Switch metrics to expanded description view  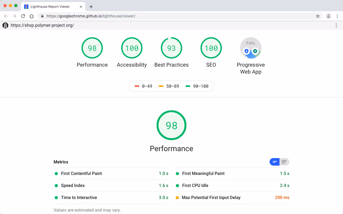284,162
